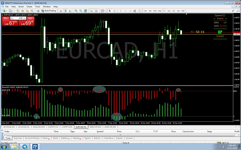241x150 pixels.
Task: Click the New Order globe icon
Action: pyautogui.click(x=38, y=11)
